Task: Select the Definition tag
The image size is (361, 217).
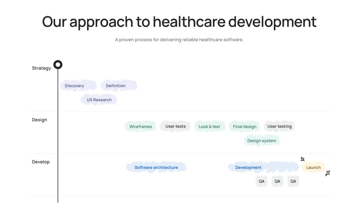Action: coord(119,85)
